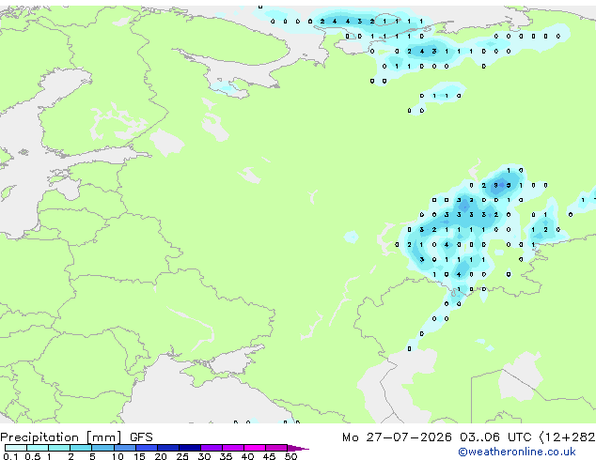This screenshot has height=460, width=596.
Task: Click the legend label '25'
Action: tap(182, 456)
